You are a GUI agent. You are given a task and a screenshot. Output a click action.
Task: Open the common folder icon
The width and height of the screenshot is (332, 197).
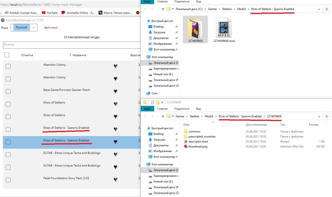coord(186,131)
